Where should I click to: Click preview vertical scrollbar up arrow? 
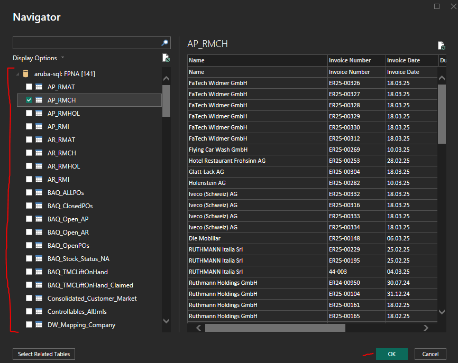point(442,78)
